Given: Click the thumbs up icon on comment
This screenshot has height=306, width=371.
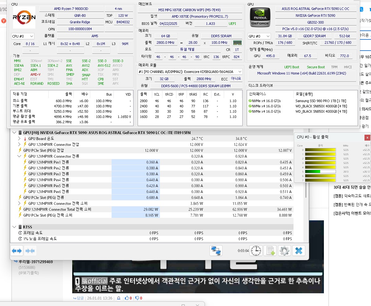Looking at the screenshot, I should pos(126,298).
